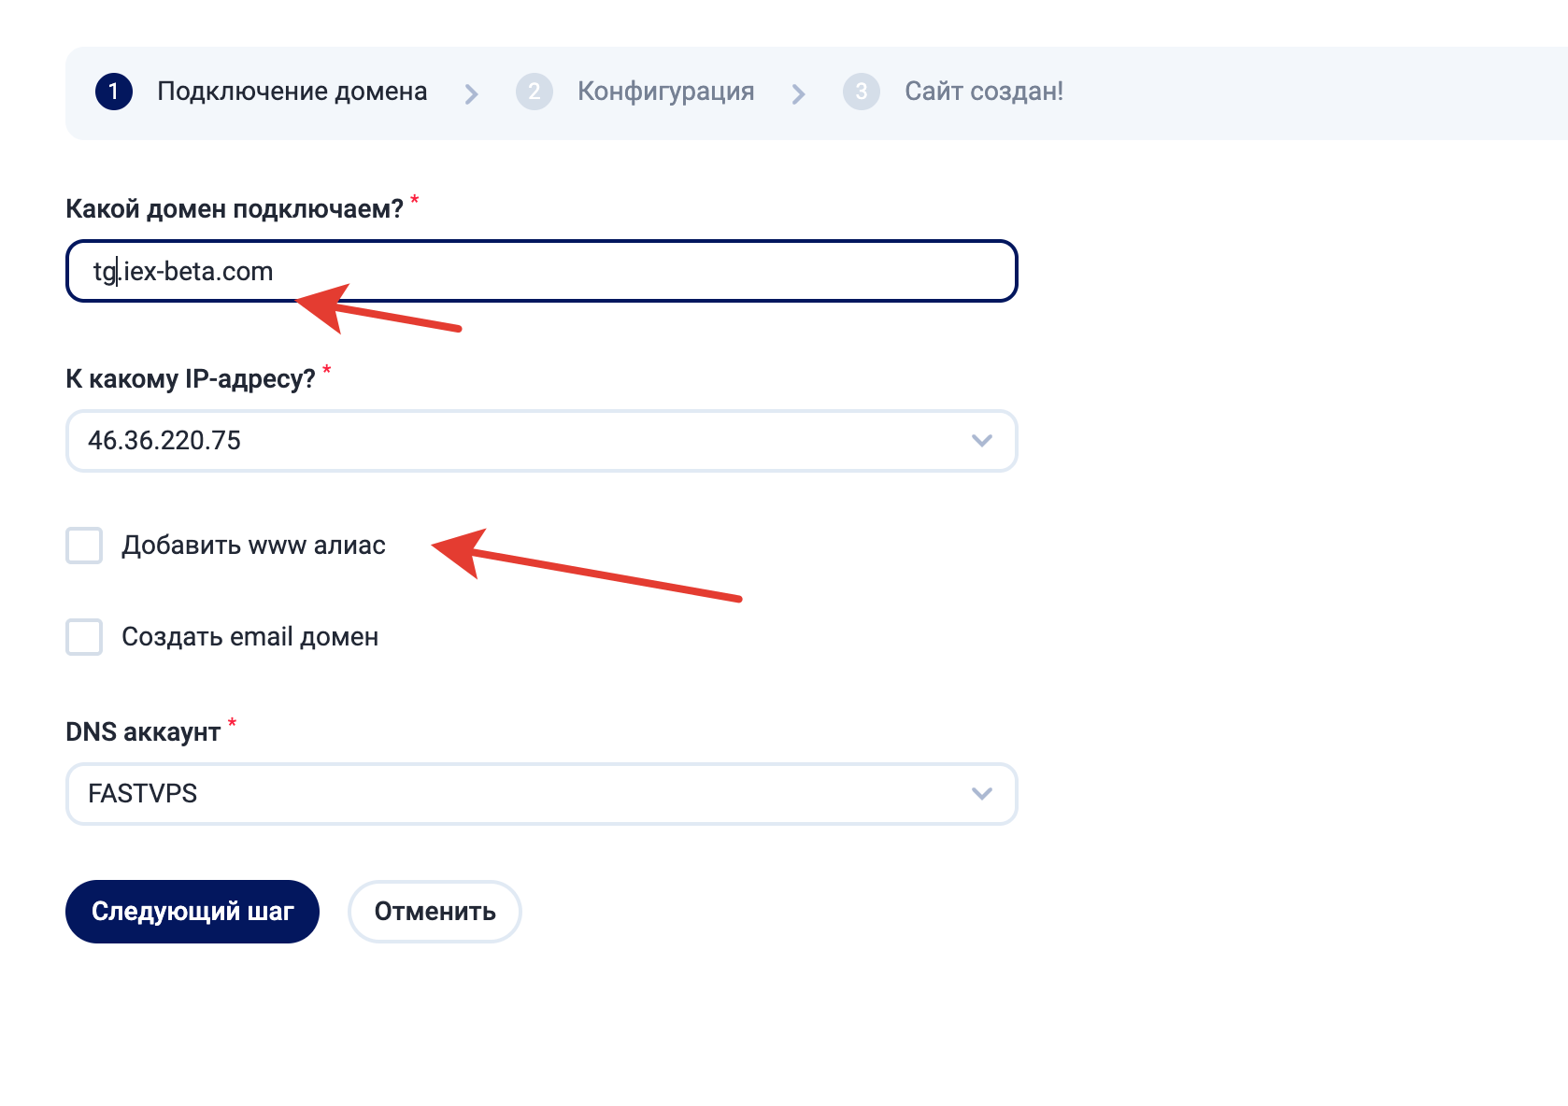Go to Подключение домена step
The height and width of the screenshot is (1106, 1568).
292,92
